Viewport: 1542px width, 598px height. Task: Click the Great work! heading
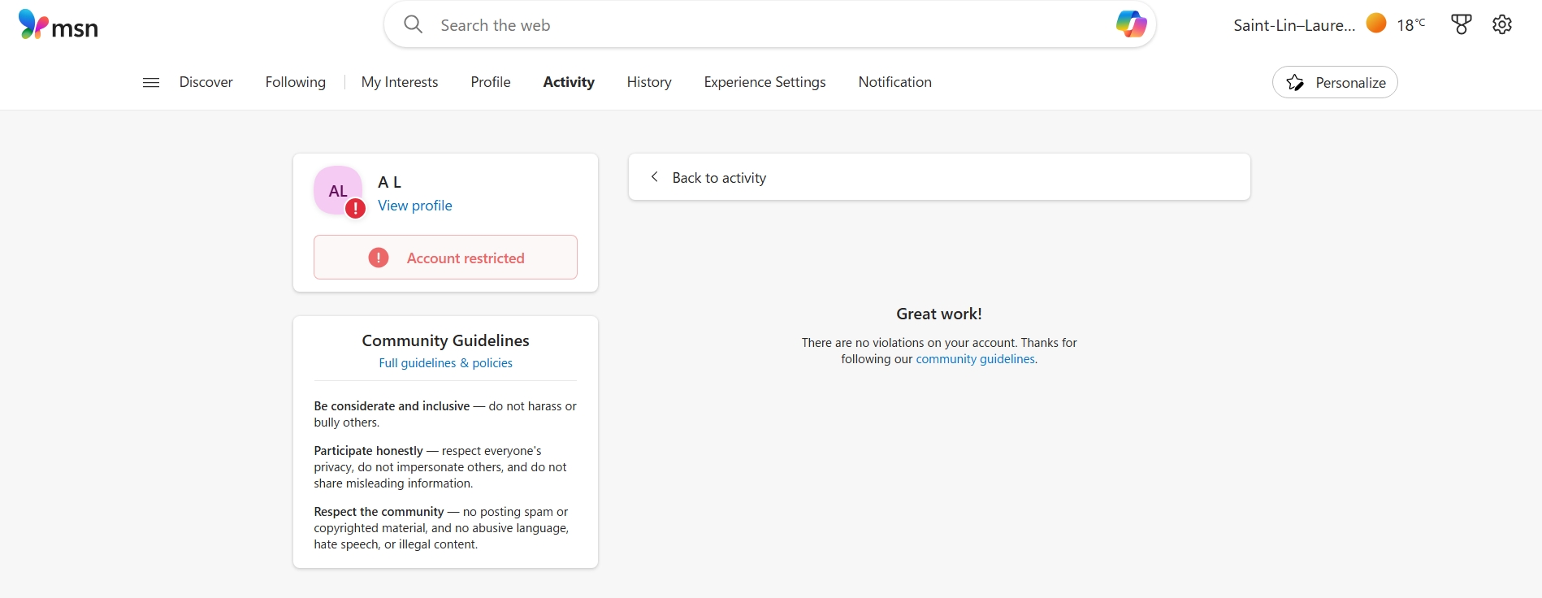coord(939,314)
